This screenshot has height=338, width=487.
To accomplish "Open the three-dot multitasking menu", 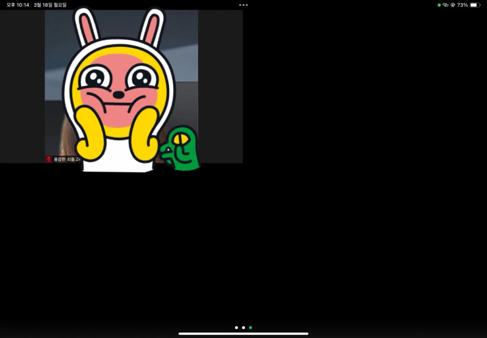I will click(x=243, y=5).
